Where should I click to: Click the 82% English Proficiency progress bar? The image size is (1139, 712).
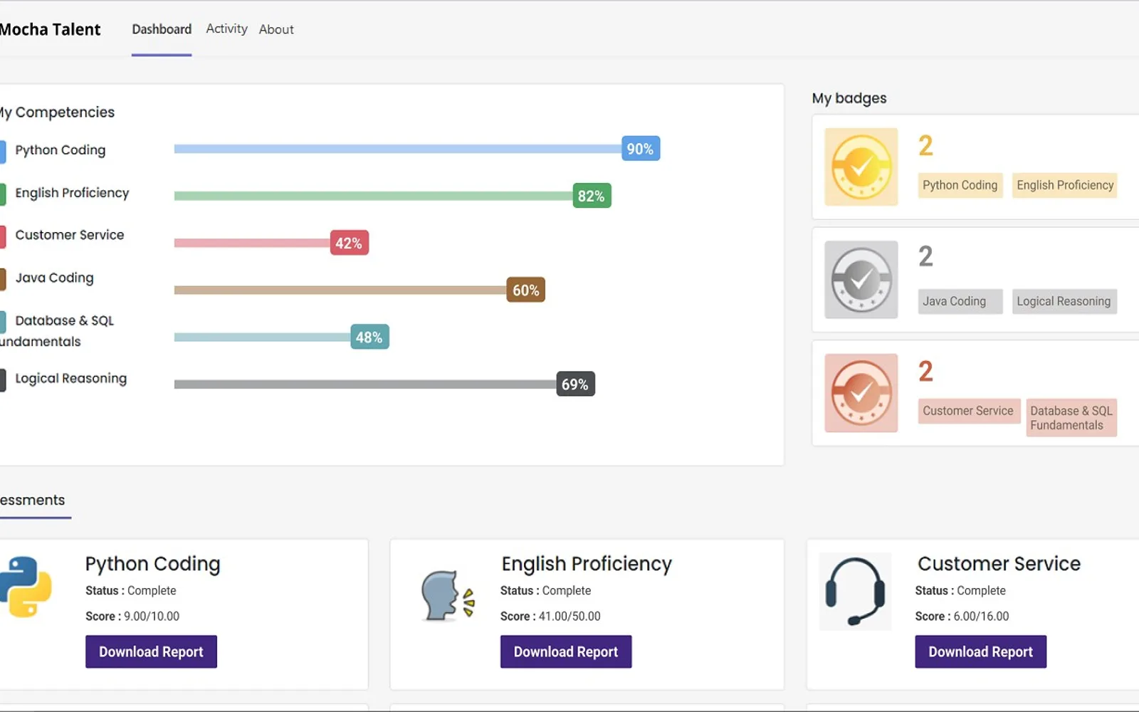tap(392, 196)
